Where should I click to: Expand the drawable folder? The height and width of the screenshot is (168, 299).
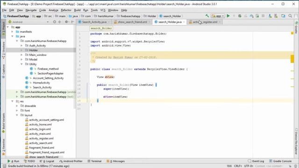[x=17, y=106]
